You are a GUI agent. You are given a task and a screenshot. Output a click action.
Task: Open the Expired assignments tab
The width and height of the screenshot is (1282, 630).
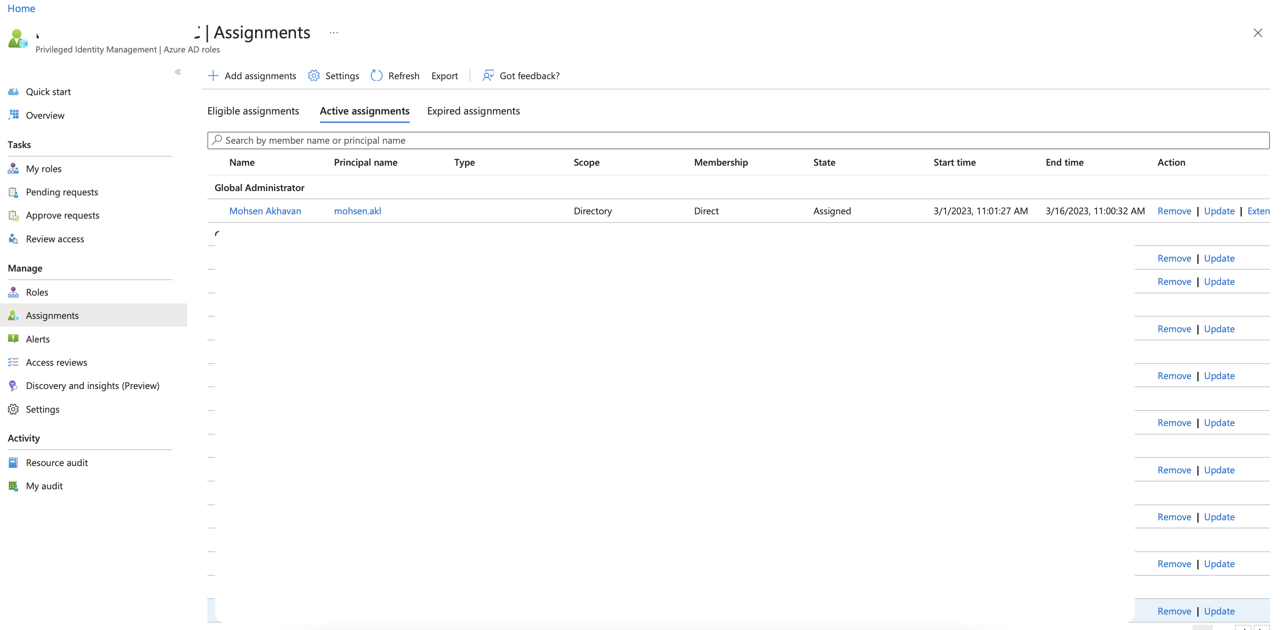pyautogui.click(x=473, y=111)
